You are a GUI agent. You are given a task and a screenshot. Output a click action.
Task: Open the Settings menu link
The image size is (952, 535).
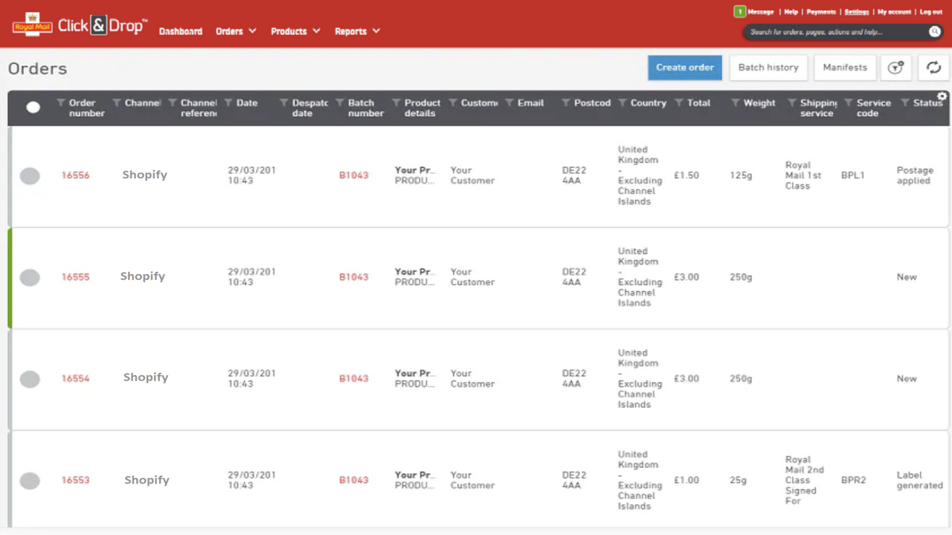pos(857,12)
